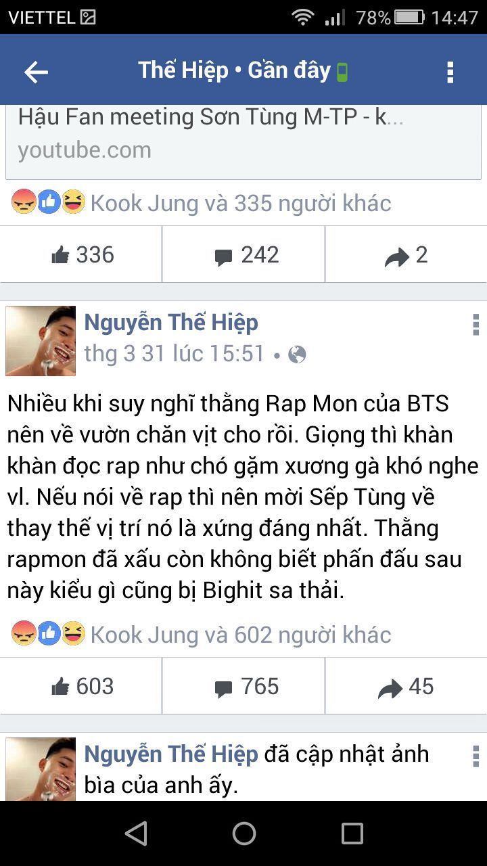
Task: Open the 242 comments on YouTube post
Action: tap(243, 255)
